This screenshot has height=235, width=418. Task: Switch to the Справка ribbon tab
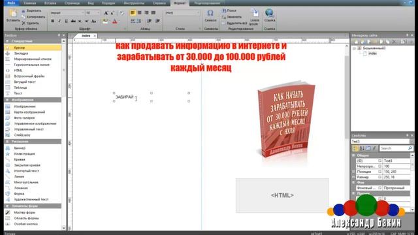pyautogui.click(x=159, y=3)
